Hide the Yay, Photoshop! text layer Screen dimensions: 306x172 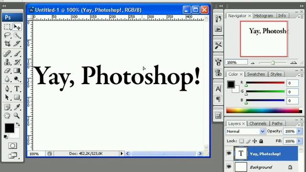tap(229, 153)
